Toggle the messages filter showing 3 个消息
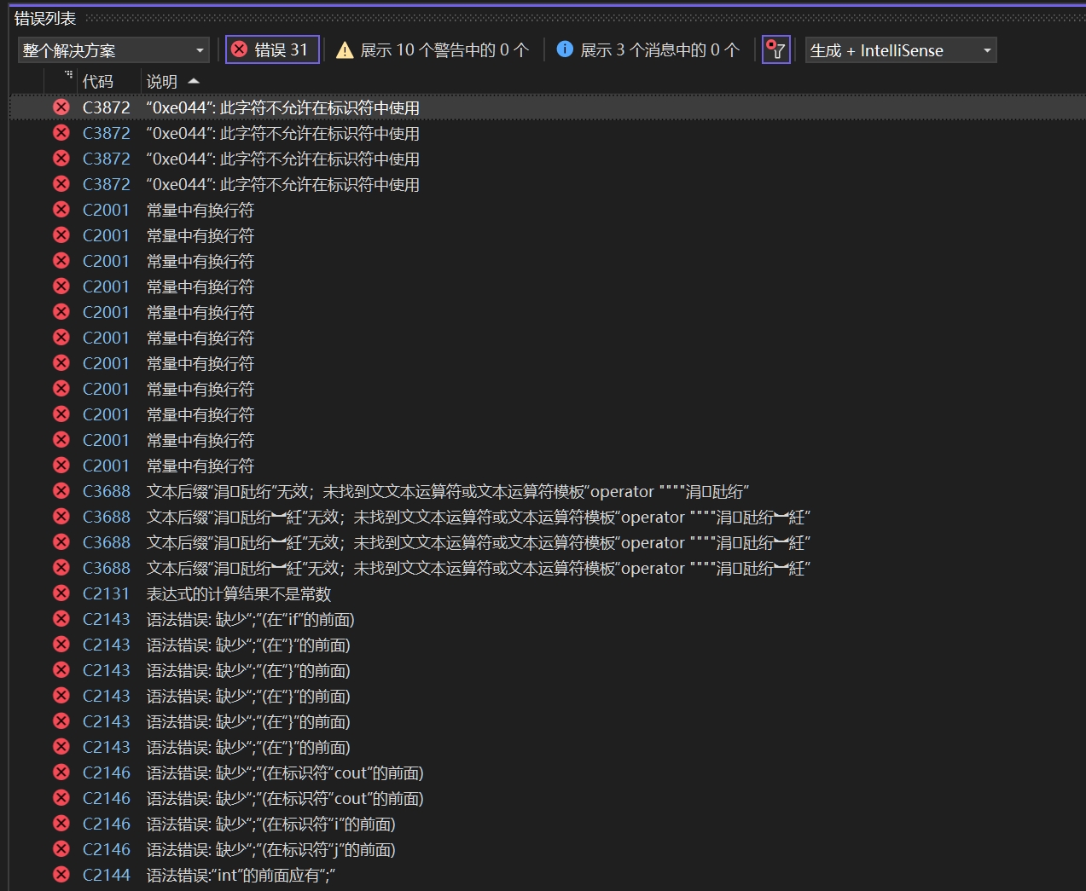This screenshot has height=891, width=1086. 648,50
